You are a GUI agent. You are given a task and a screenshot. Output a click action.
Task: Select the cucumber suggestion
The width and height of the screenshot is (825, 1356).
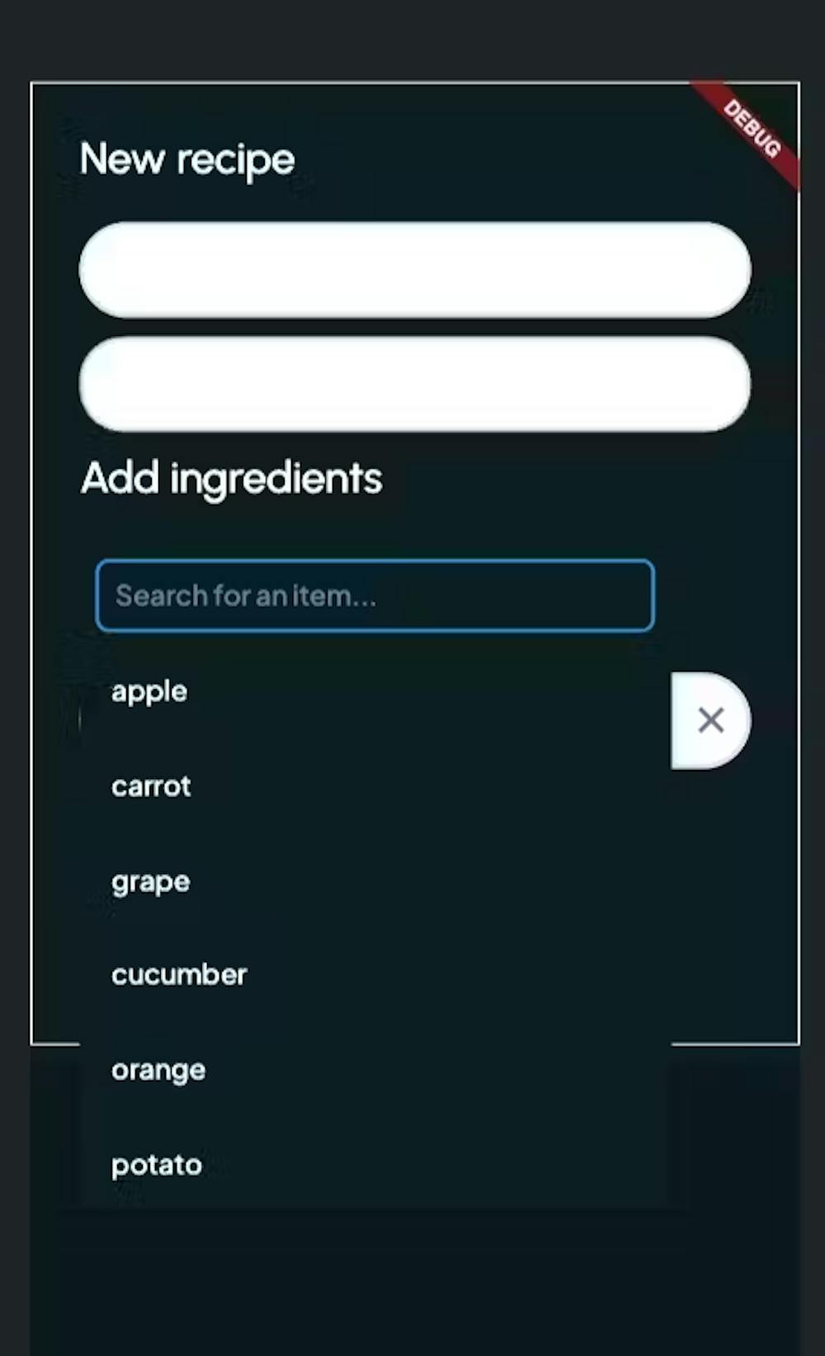[x=179, y=976]
